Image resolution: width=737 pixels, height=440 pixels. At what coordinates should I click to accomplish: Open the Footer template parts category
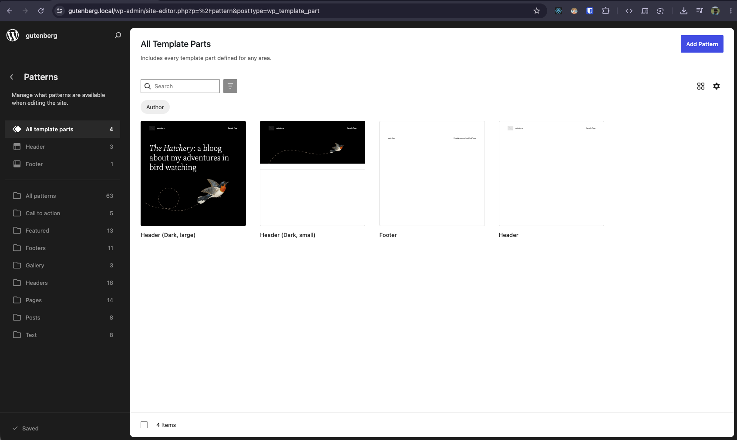(x=62, y=164)
